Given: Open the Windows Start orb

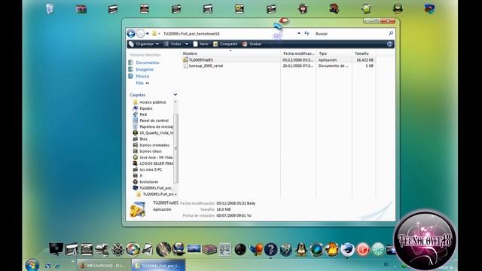Looking at the screenshot, I should click(x=32, y=265).
